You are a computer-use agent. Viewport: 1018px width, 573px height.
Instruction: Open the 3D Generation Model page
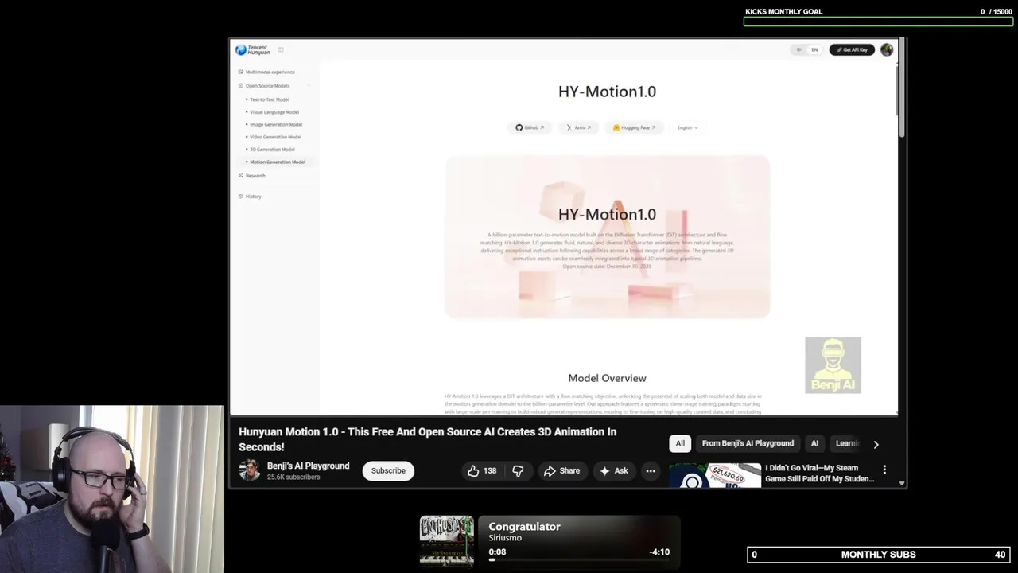click(x=272, y=150)
